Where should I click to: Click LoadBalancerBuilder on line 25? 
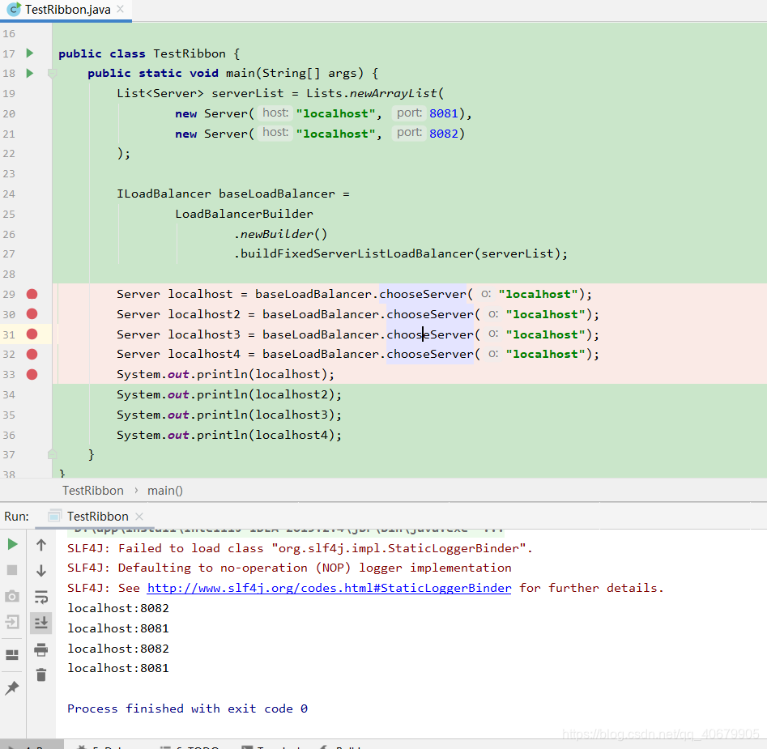click(244, 214)
